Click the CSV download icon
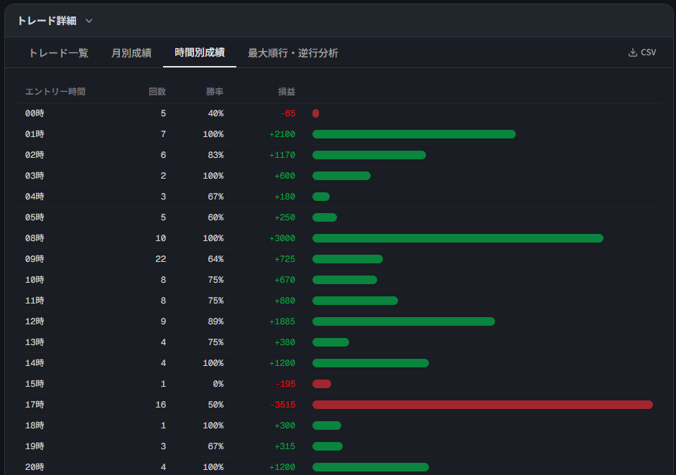The width and height of the screenshot is (676, 475). coord(632,52)
